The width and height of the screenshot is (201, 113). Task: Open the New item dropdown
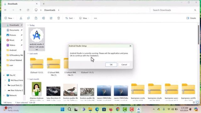9,18
